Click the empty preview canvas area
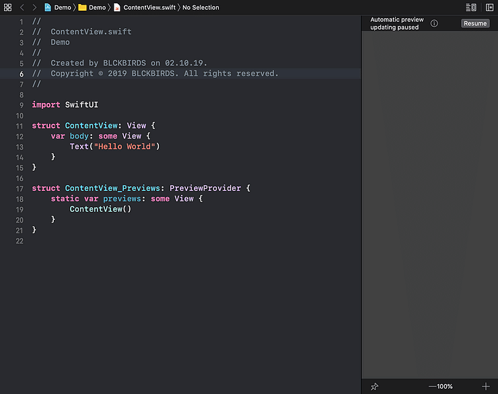Viewport: 498px width, 394px height. point(429,202)
